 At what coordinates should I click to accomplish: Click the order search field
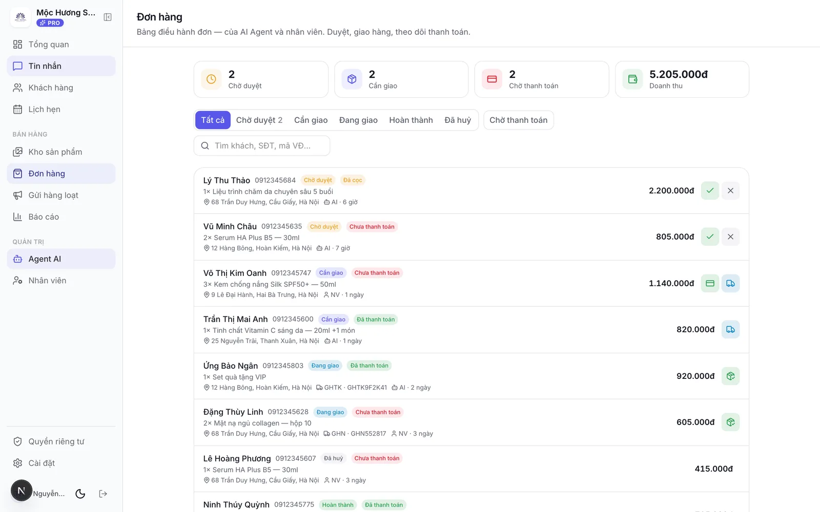click(x=262, y=146)
